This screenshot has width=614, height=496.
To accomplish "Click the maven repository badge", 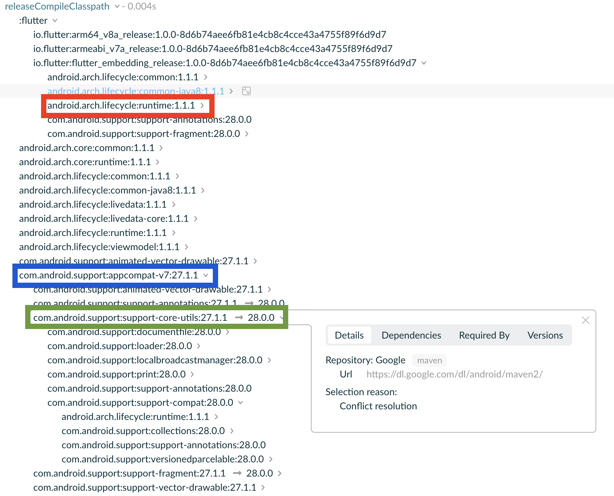I will 429,360.
